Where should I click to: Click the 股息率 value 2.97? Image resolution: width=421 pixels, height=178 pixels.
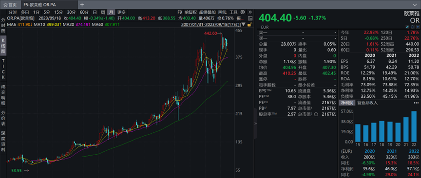[291, 114]
